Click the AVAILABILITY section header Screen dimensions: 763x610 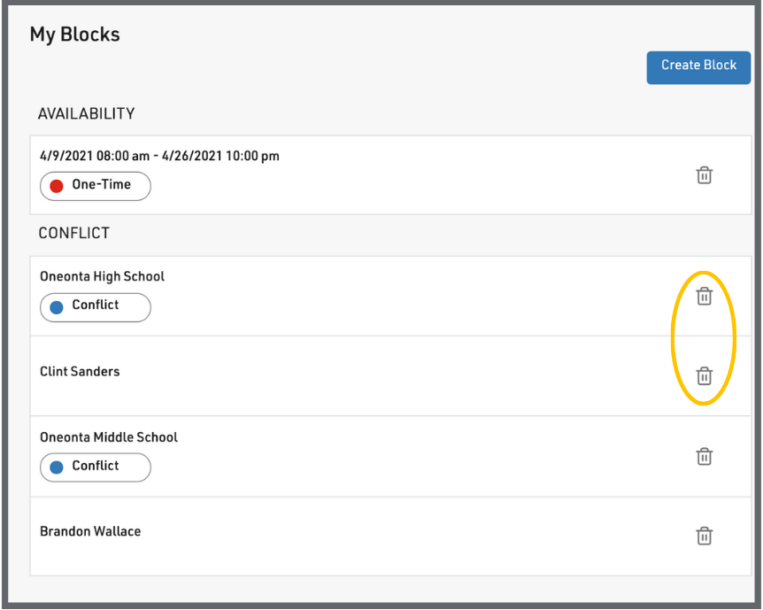(86, 114)
